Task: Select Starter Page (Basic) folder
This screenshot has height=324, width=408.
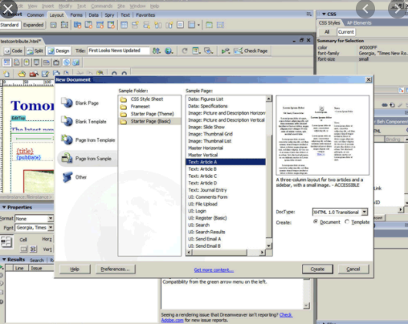Action: (x=149, y=121)
